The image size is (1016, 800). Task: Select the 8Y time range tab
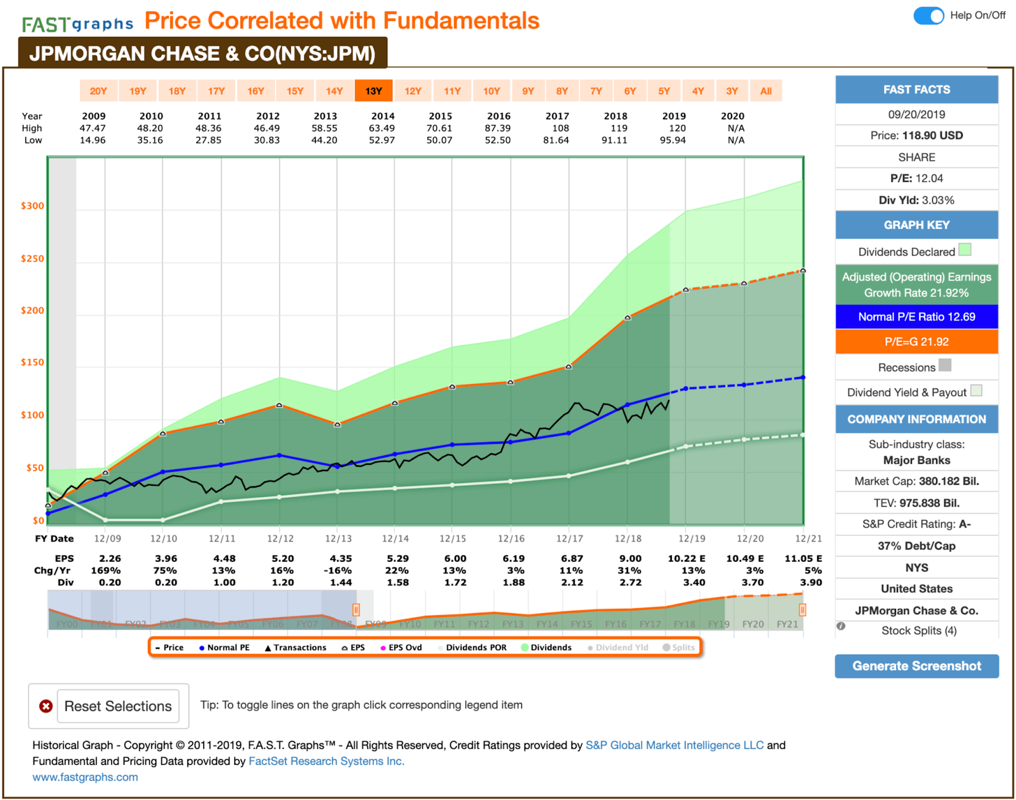click(563, 91)
